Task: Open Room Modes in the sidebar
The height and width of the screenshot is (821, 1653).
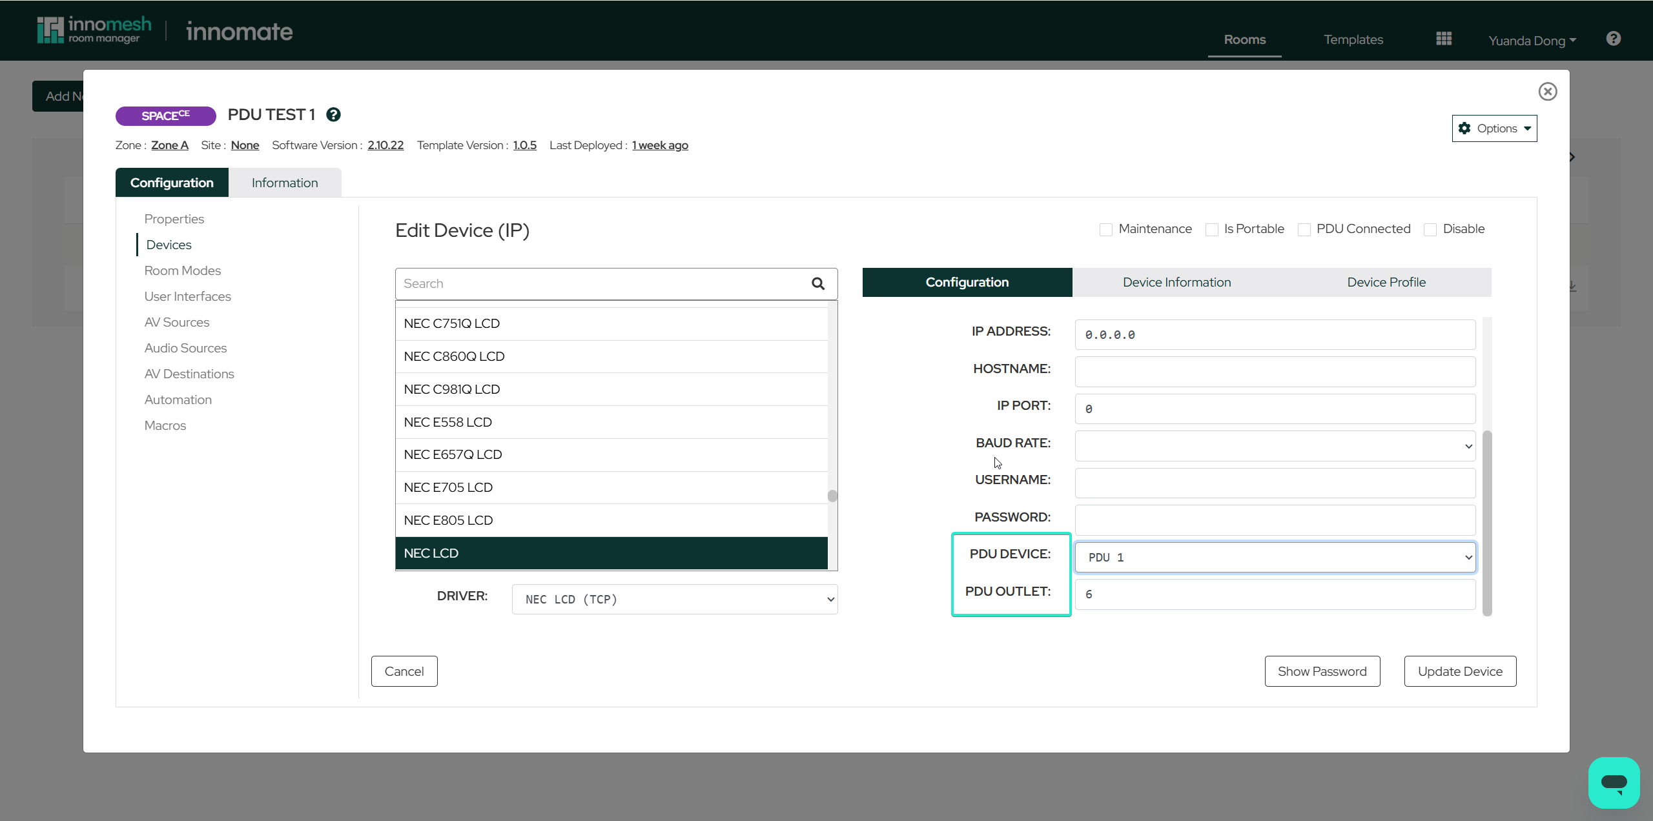Action: (183, 270)
